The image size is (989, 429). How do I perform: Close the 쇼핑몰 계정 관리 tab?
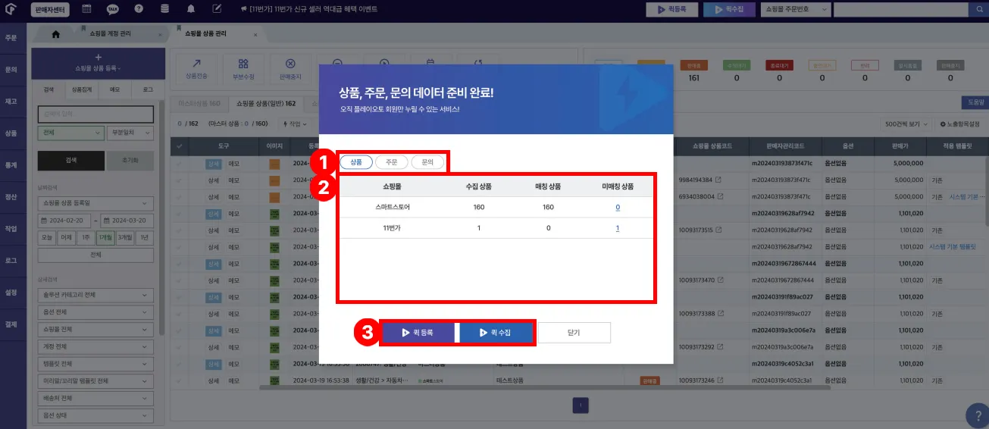[160, 35]
